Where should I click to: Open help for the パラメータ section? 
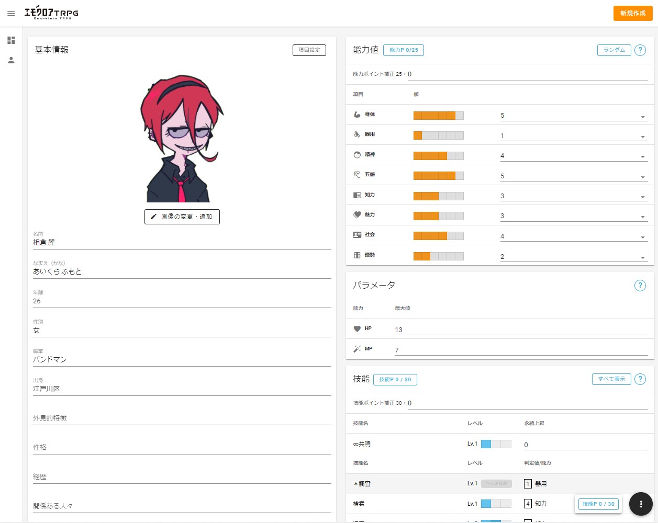tap(640, 286)
